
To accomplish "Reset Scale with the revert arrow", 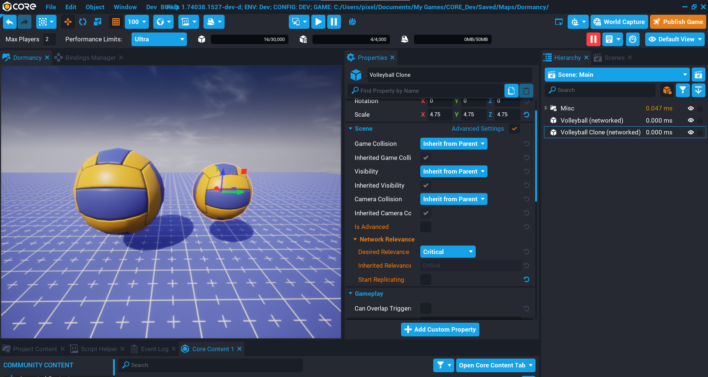I will tap(527, 115).
